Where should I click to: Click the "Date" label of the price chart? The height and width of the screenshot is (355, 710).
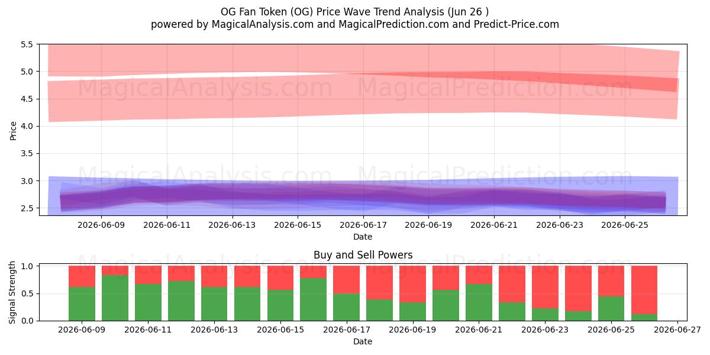363,237
